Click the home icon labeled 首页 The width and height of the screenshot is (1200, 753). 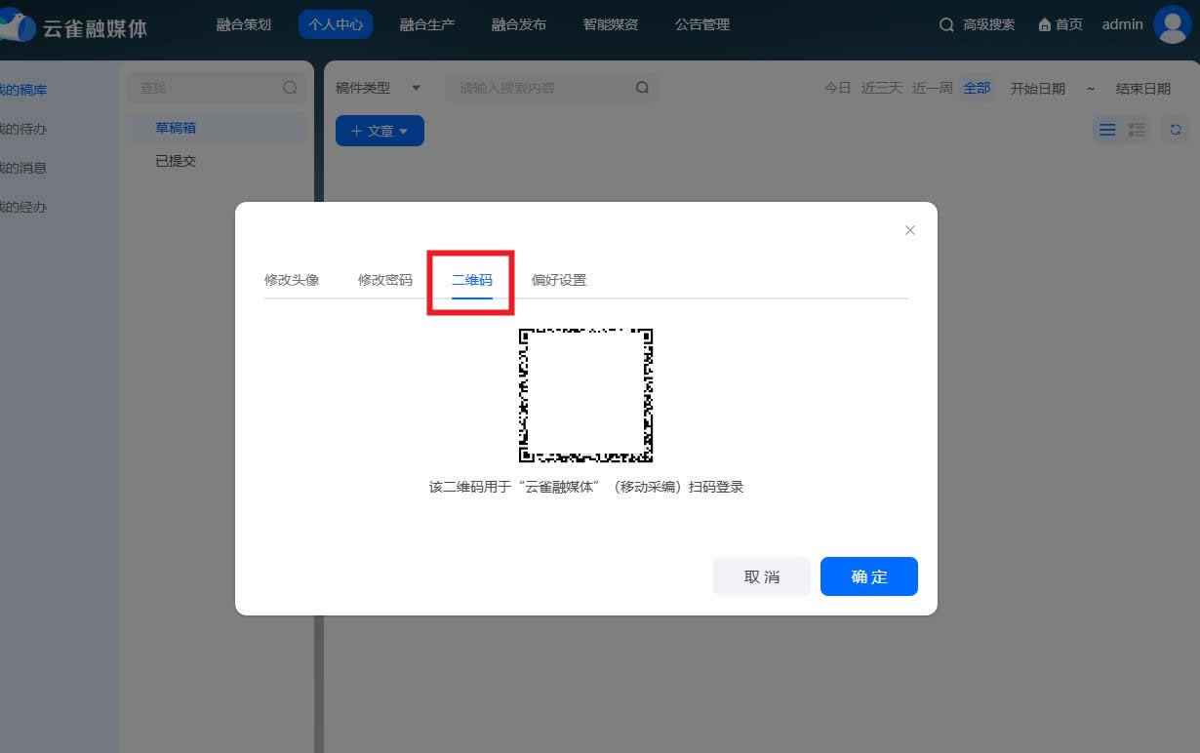coord(1060,24)
